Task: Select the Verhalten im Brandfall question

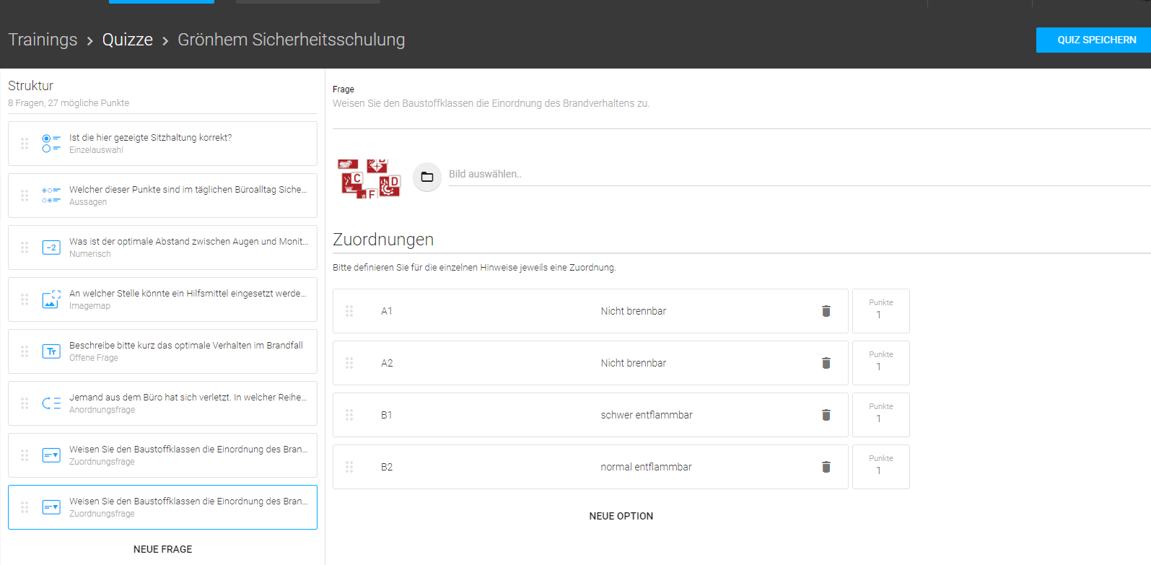Action: click(x=162, y=351)
